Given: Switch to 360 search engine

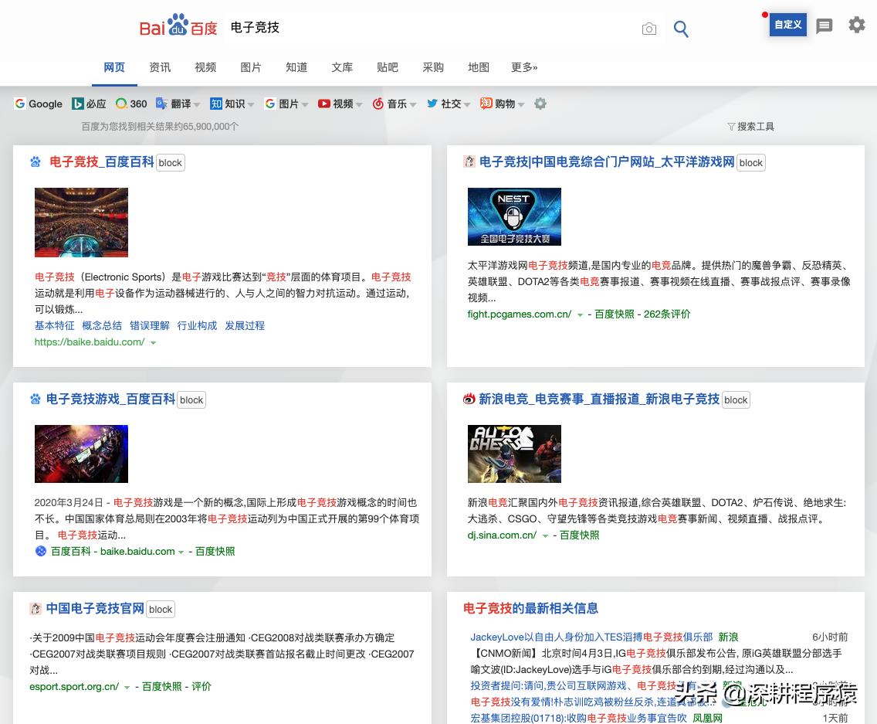Looking at the screenshot, I should click(x=131, y=104).
